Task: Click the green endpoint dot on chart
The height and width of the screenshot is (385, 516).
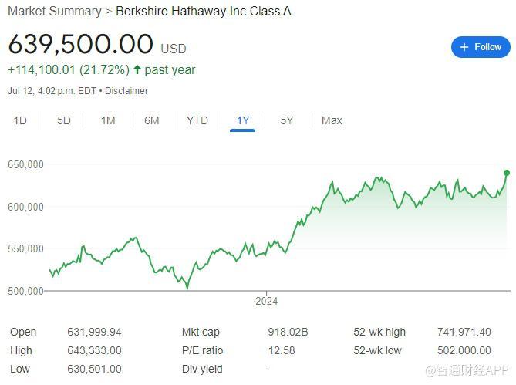Action: coord(507,173)
